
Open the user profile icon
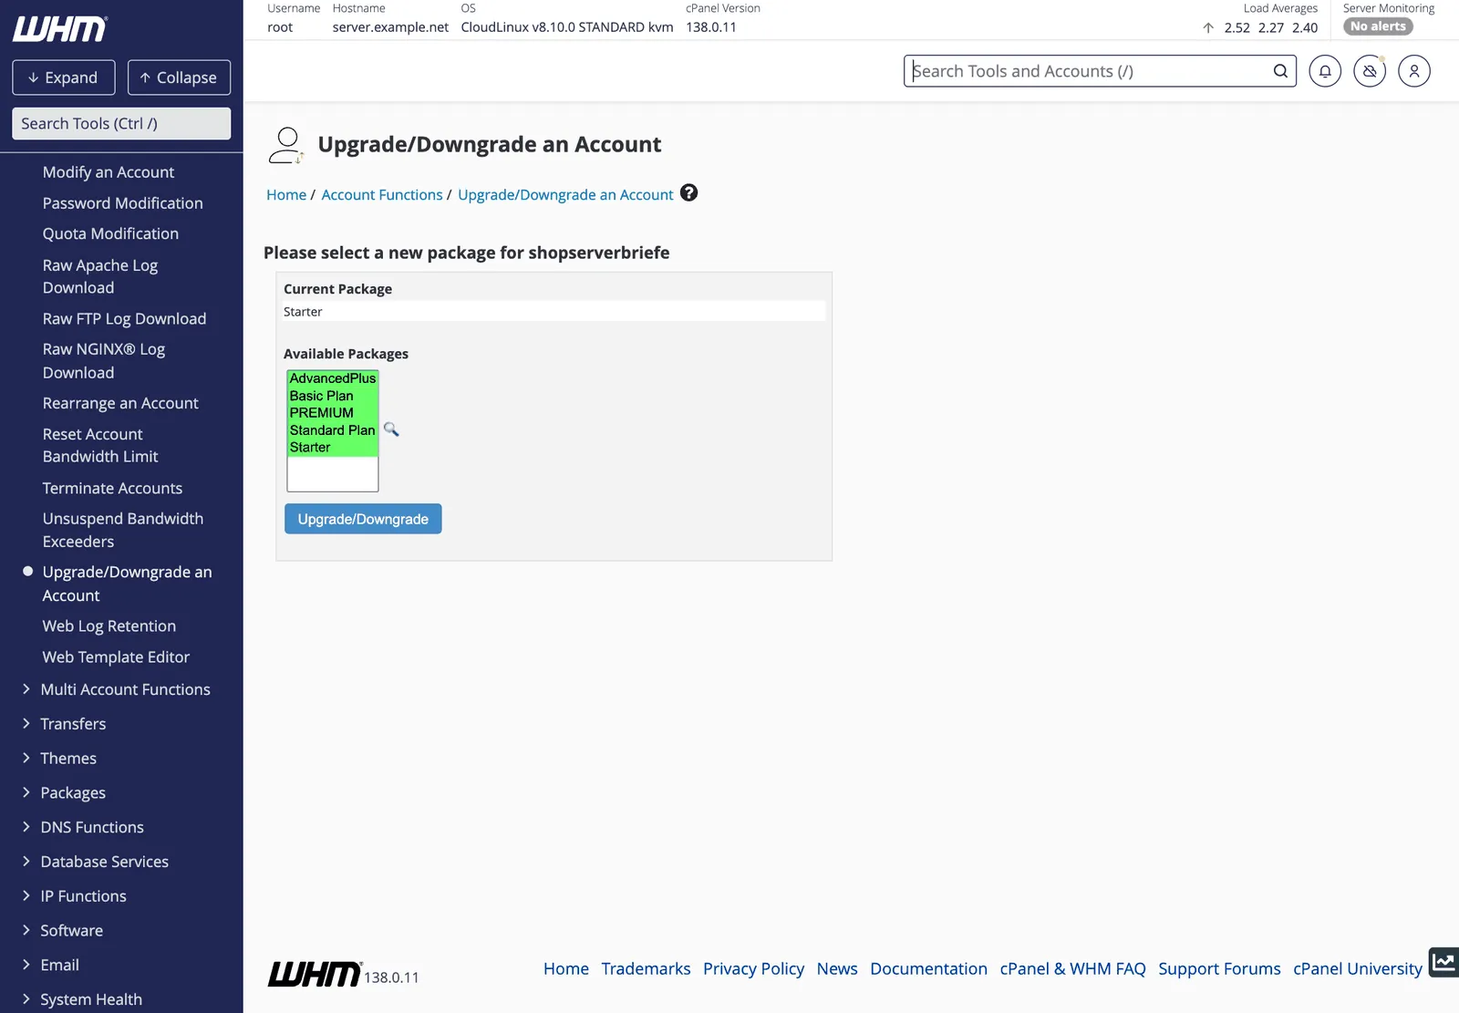click(1414, 71)
